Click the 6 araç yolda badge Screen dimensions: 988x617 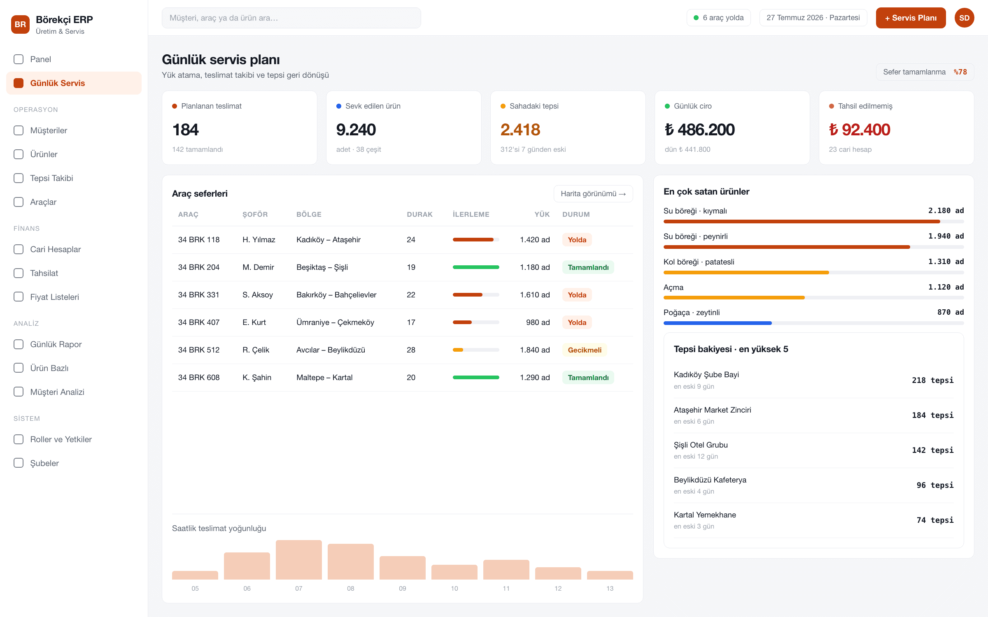coord(718,18)
